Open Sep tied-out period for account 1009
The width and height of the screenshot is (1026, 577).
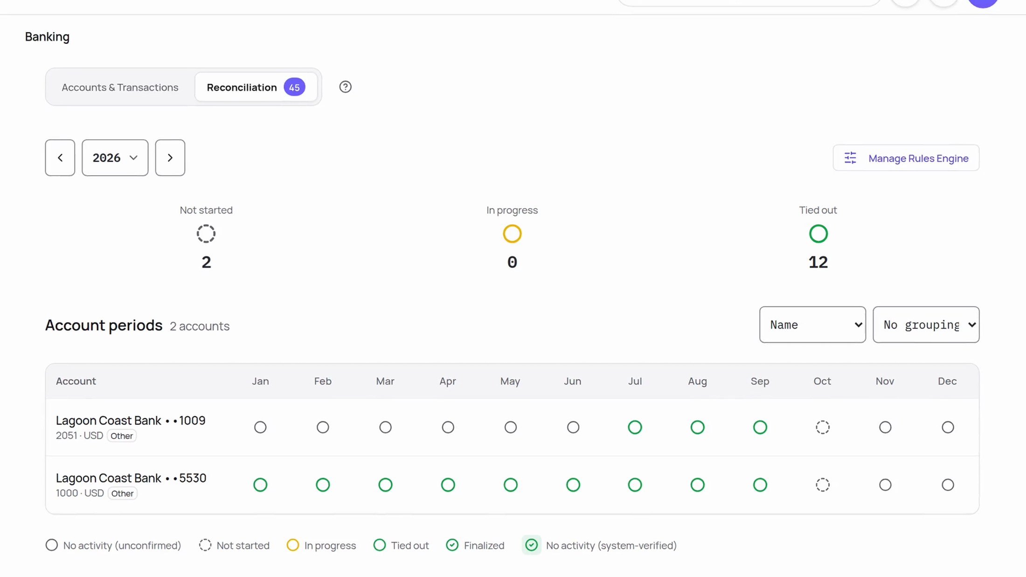click(x=760, y=427)
